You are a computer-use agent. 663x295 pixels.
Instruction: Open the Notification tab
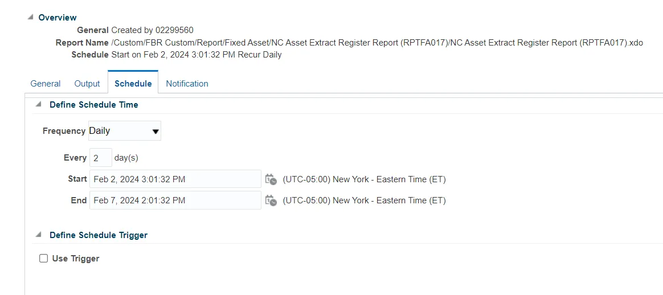pos(187,84)
